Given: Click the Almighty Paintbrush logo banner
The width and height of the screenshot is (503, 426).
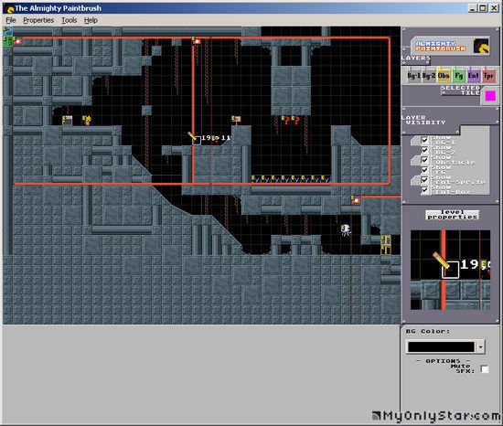Looking at the screenshot, I should (451, 46).
